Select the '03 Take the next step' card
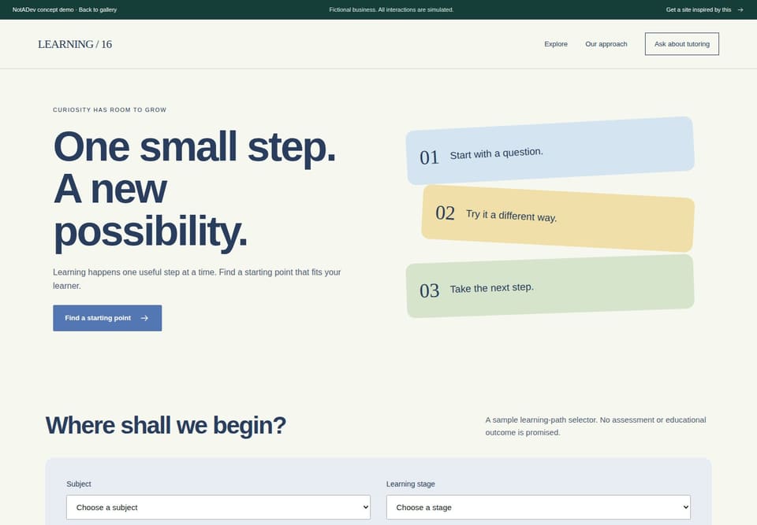This screenshot has width=757, height=525. (x=550, y=286)
